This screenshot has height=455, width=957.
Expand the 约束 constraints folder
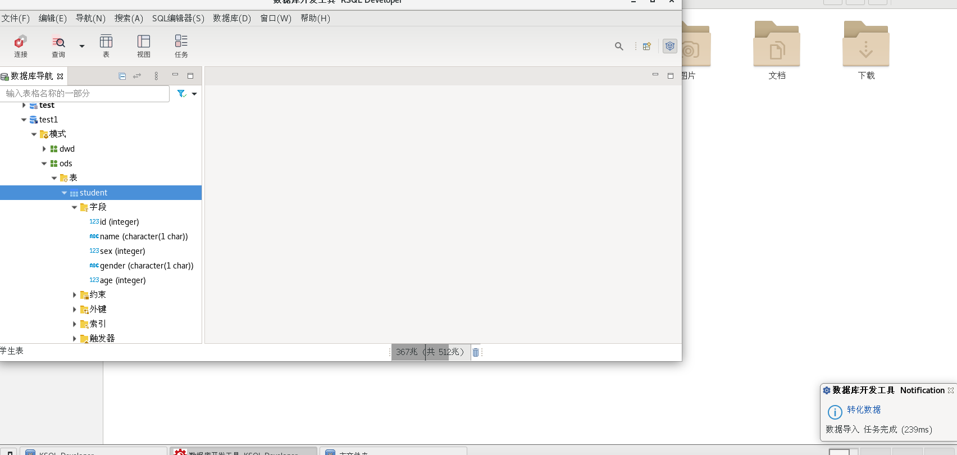(x=75, y=295)
